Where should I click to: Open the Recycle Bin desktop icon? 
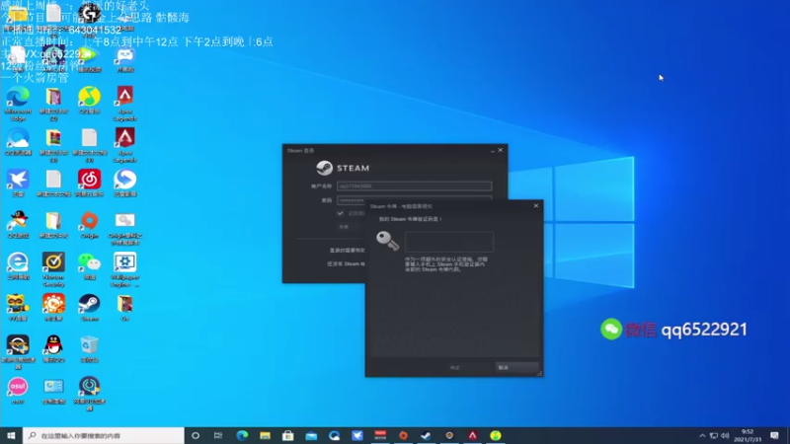pyautogui.click(x=90, y=349)
